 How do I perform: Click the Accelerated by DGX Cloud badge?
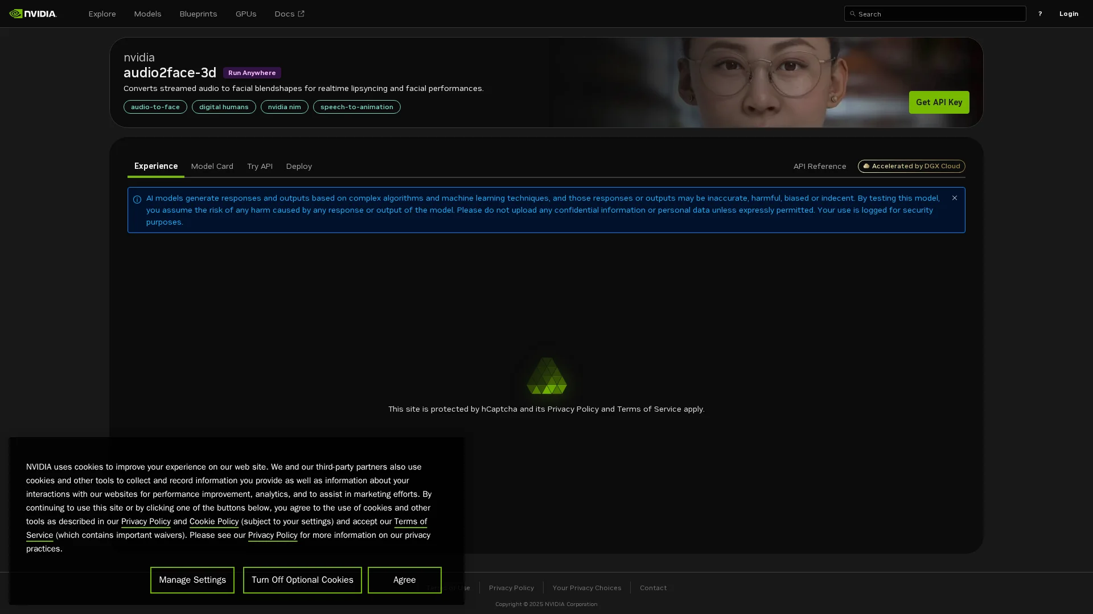pos(911,166)
